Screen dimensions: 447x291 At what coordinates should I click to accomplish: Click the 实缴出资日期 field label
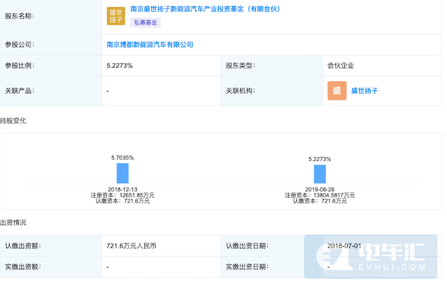coord(247,267)
